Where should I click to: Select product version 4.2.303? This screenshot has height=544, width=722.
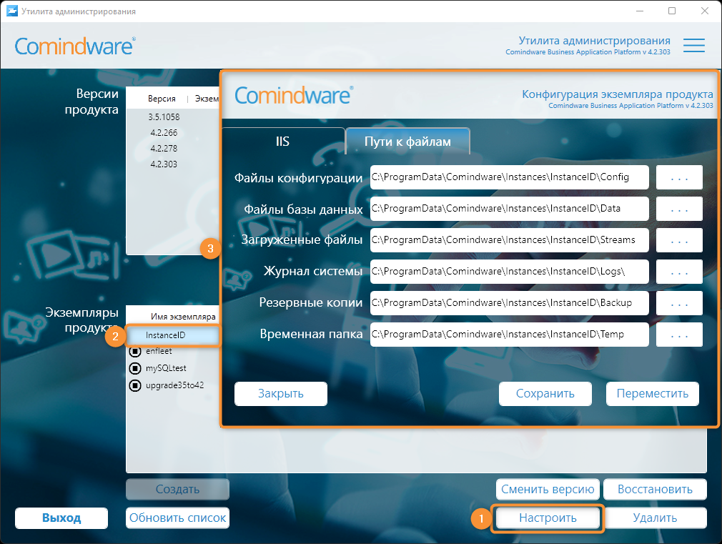164,164
